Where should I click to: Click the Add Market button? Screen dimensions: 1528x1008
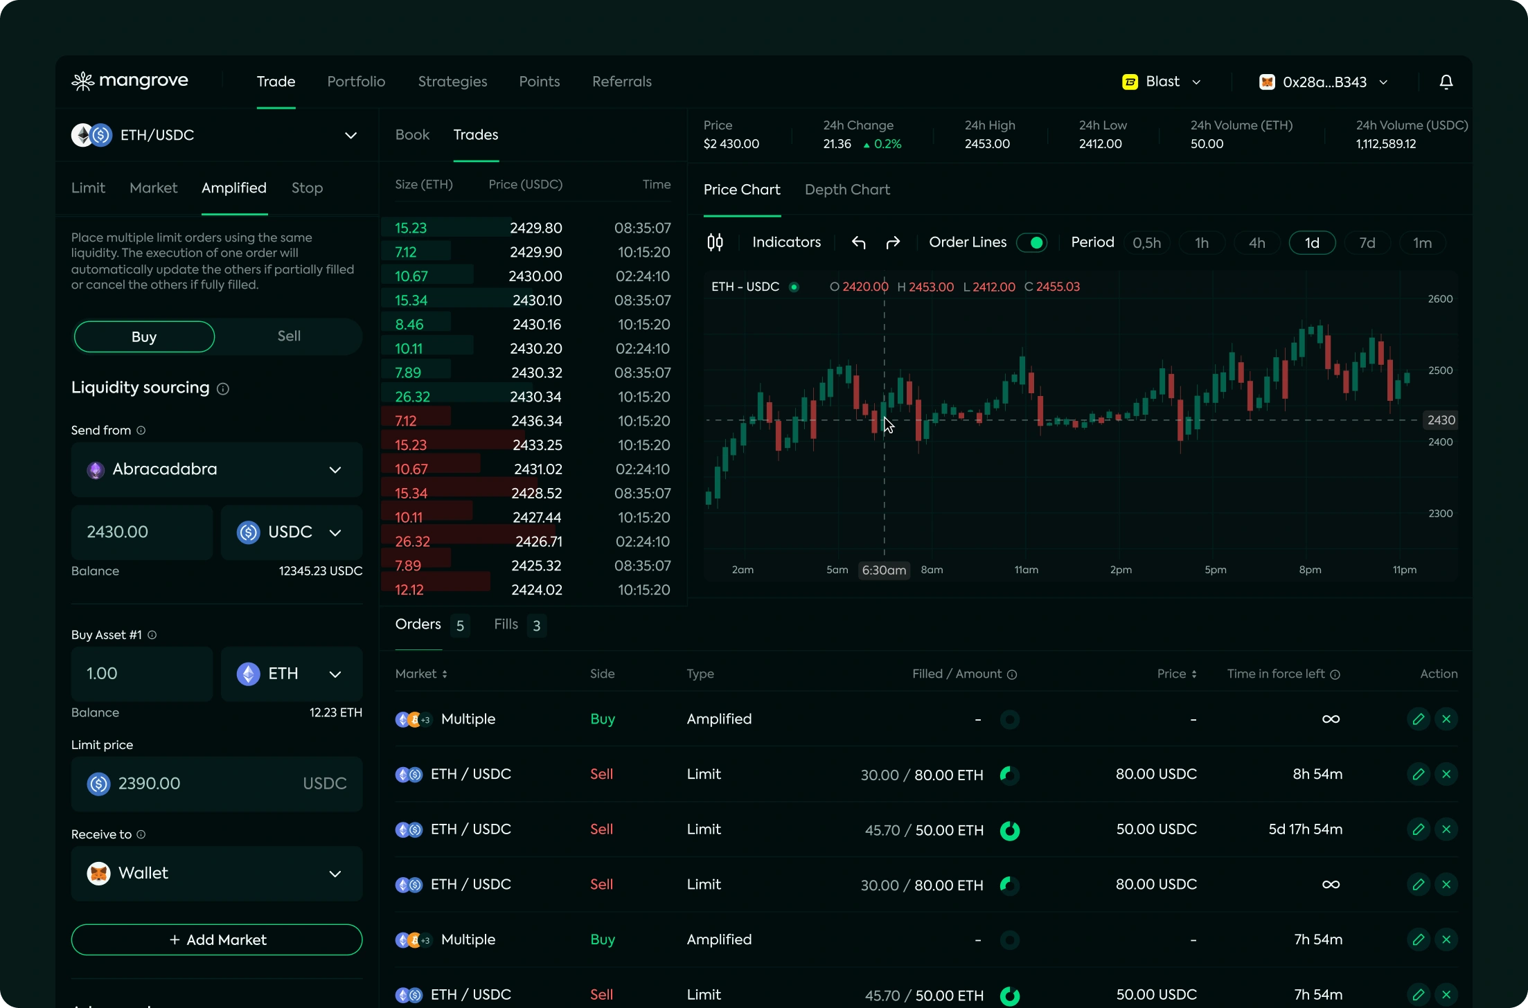click(216, 939)
